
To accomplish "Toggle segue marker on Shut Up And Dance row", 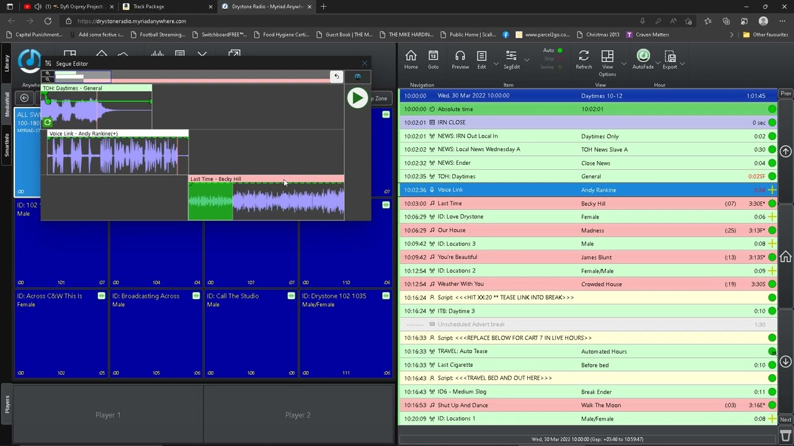I will click(x=772, y=405).
